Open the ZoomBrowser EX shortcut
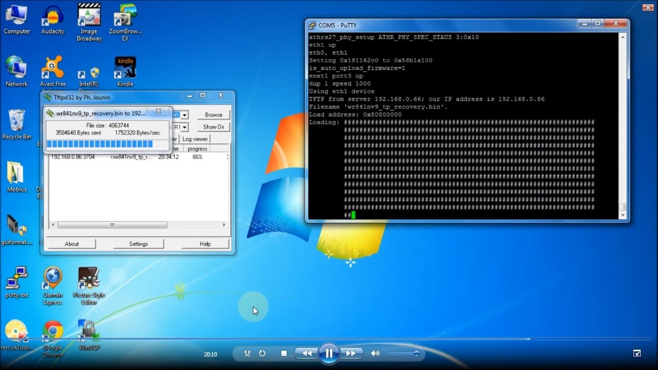 pos(125,22)
